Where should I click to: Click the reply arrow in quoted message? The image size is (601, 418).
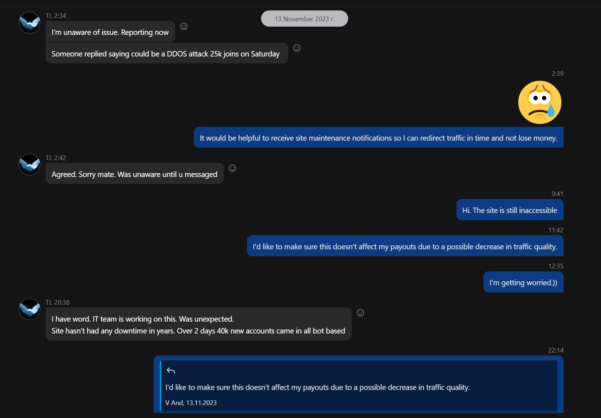[x=171, y=371]
